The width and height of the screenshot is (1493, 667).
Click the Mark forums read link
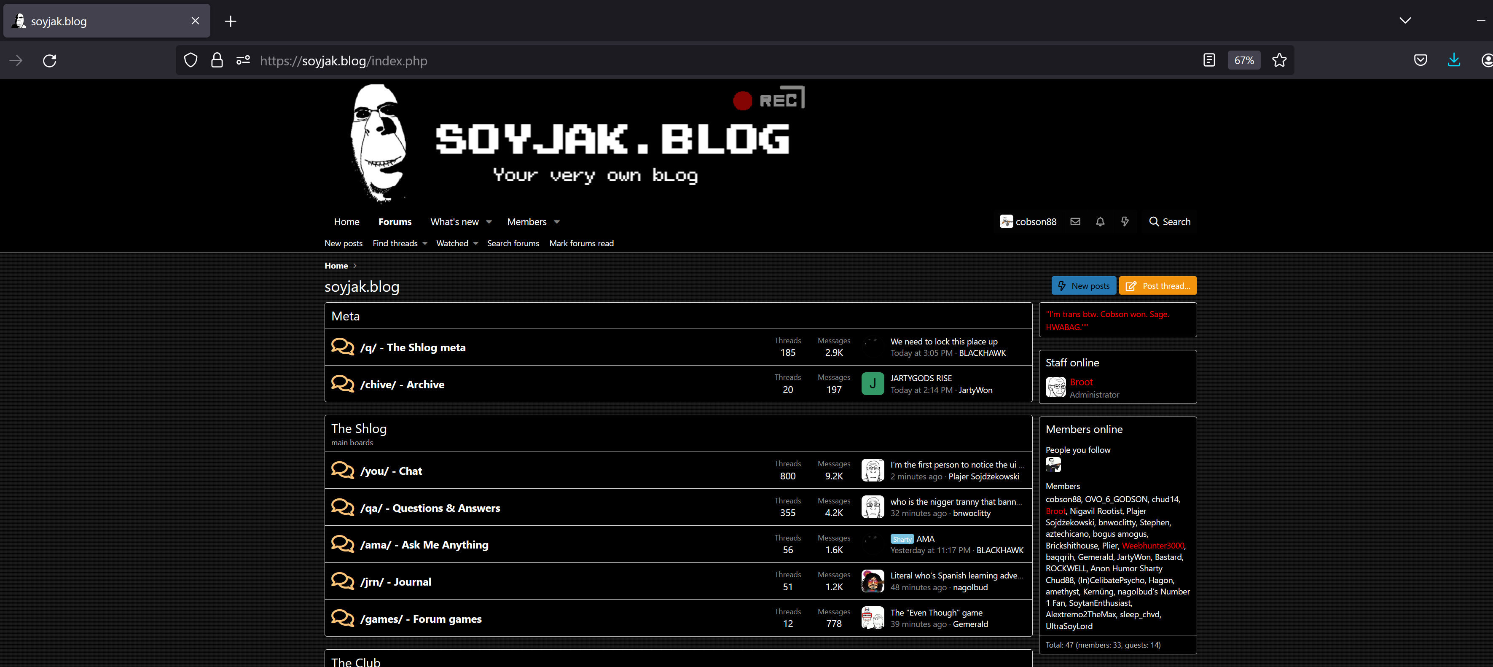581,243
